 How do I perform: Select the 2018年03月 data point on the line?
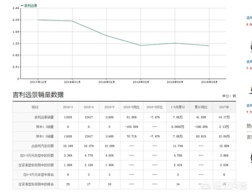click(x=141, y=45)
